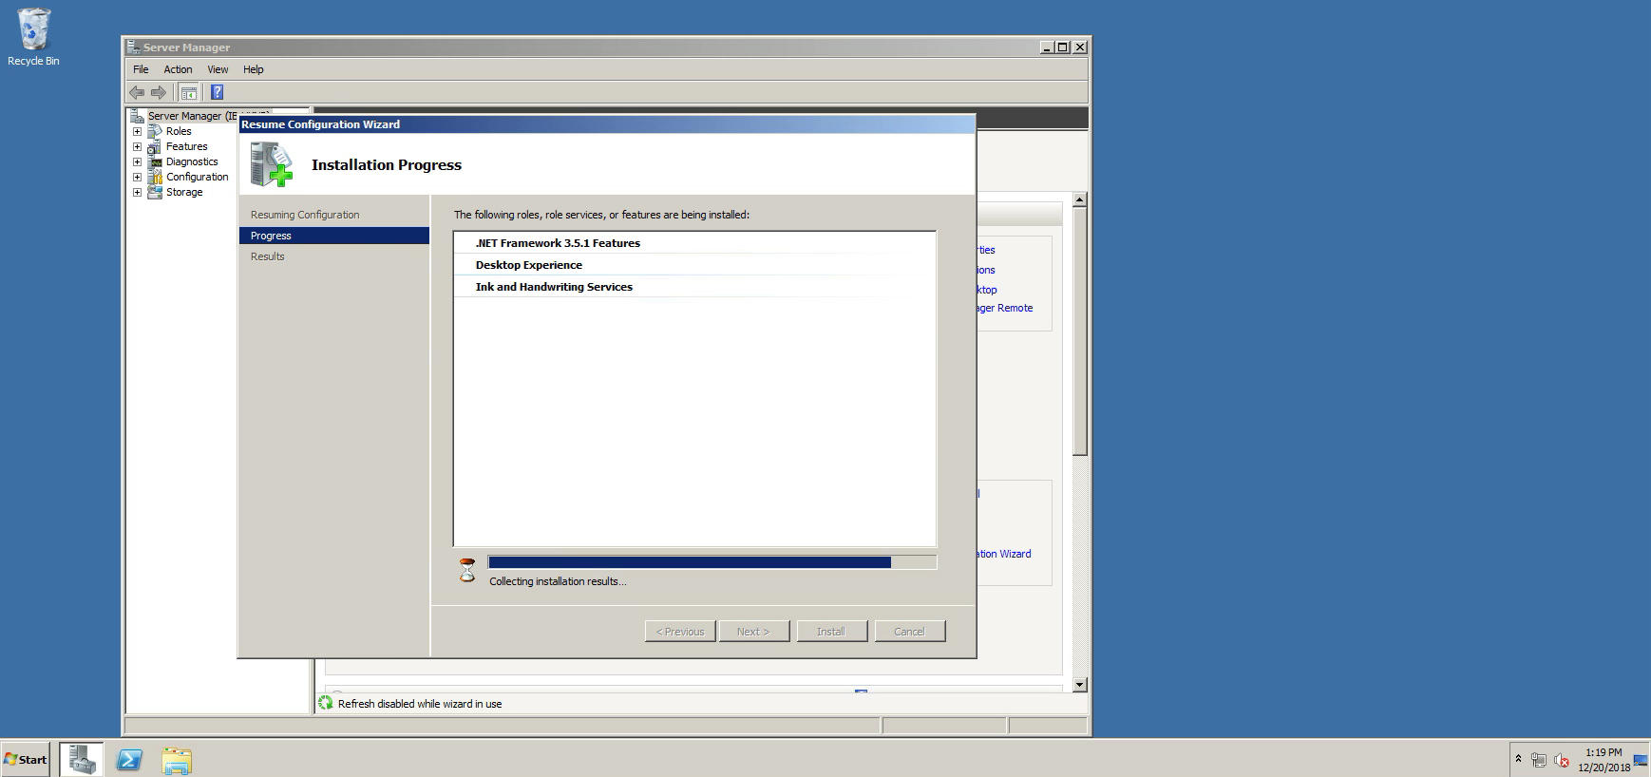
Task: Expand the Configuration tree node
Action: [x=137, y=177]
